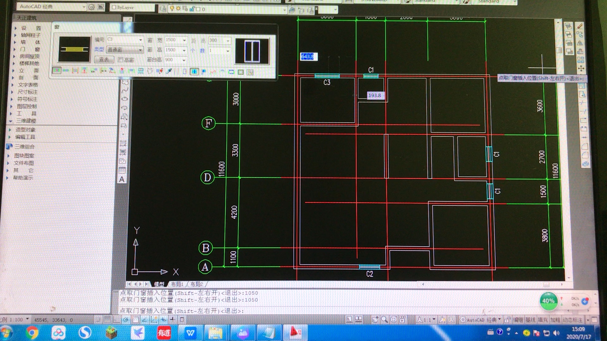Expand the 门窗 menu in sidebar

tap(30, 49)
